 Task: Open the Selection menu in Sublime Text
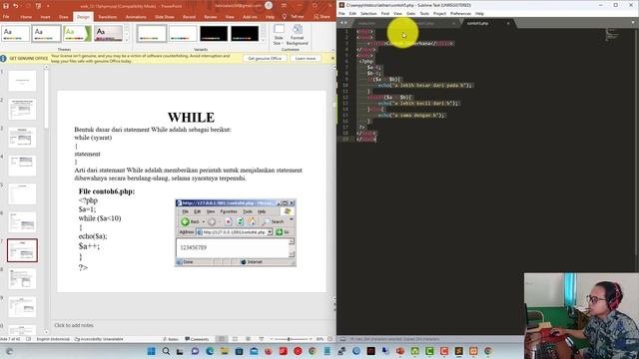point(368,13)
